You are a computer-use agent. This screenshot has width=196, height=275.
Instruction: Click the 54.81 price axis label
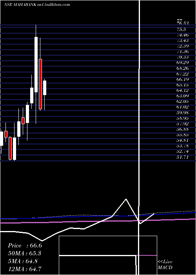pyautogui.click(x=183, y=141)
